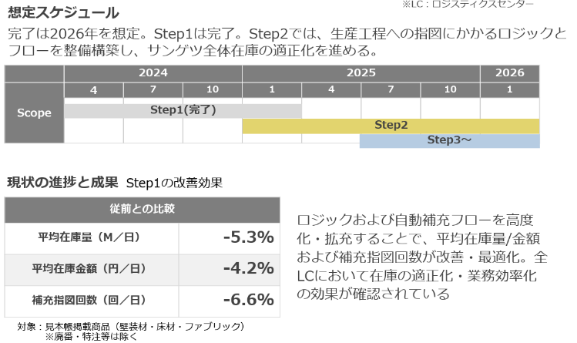Click the blue Step3～ schedule bar
The image size is (577, 343).
pyautogui.click(x=450, y=141)
